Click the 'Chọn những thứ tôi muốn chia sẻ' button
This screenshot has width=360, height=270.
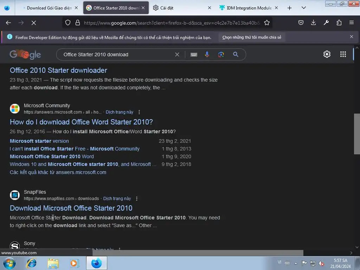(252, 37)
